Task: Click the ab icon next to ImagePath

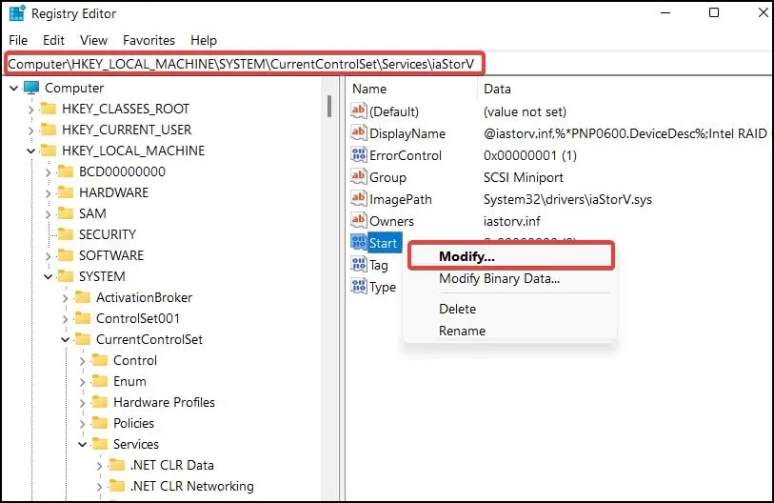Action: coord(359,199)
